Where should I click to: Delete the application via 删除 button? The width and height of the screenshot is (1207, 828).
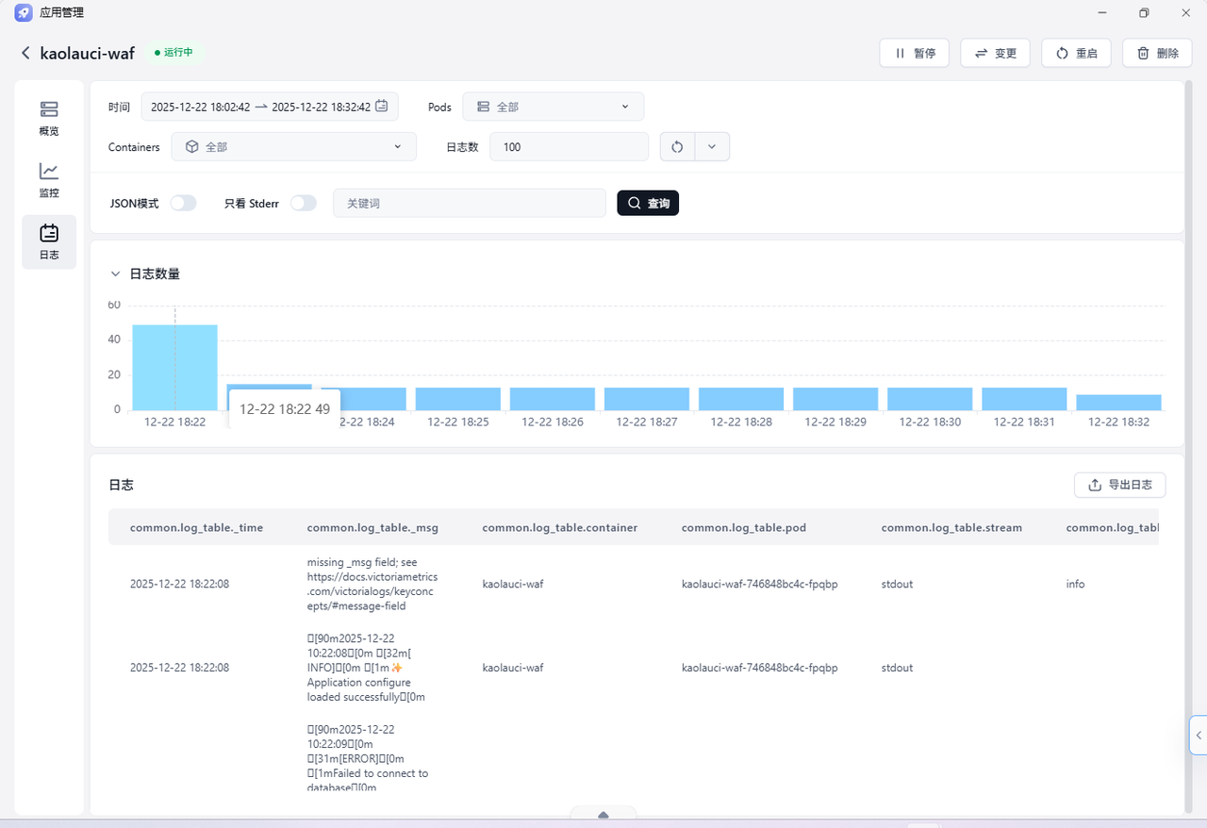pyautogui.click(x=1157, y=54)
